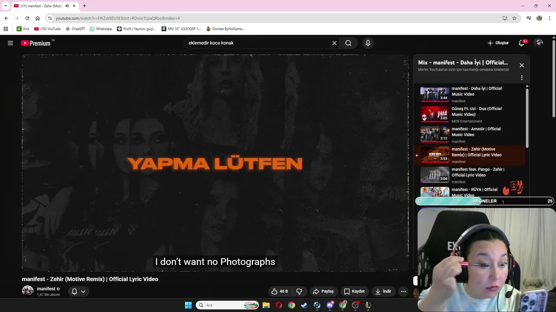Mute the tab via speaker icon
This screenshot has width=556, height=312.
[x=67, y=6]
